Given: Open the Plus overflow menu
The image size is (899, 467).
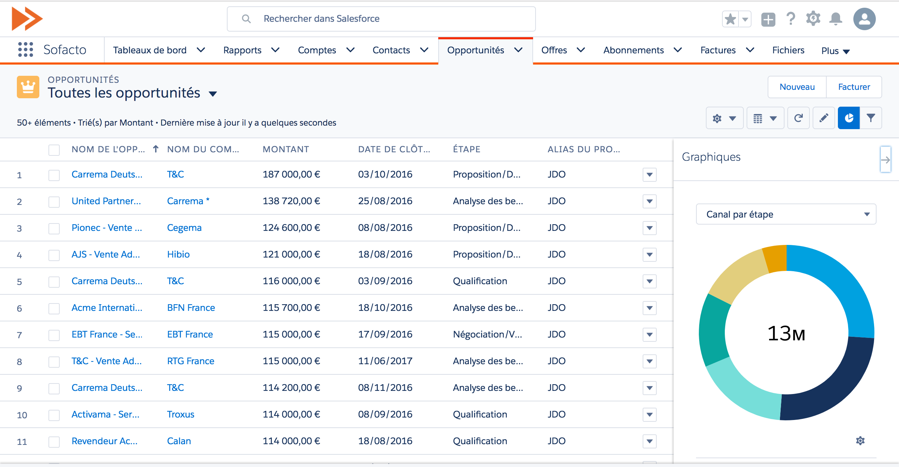Looking at the screenshot, I should [835, 51].
